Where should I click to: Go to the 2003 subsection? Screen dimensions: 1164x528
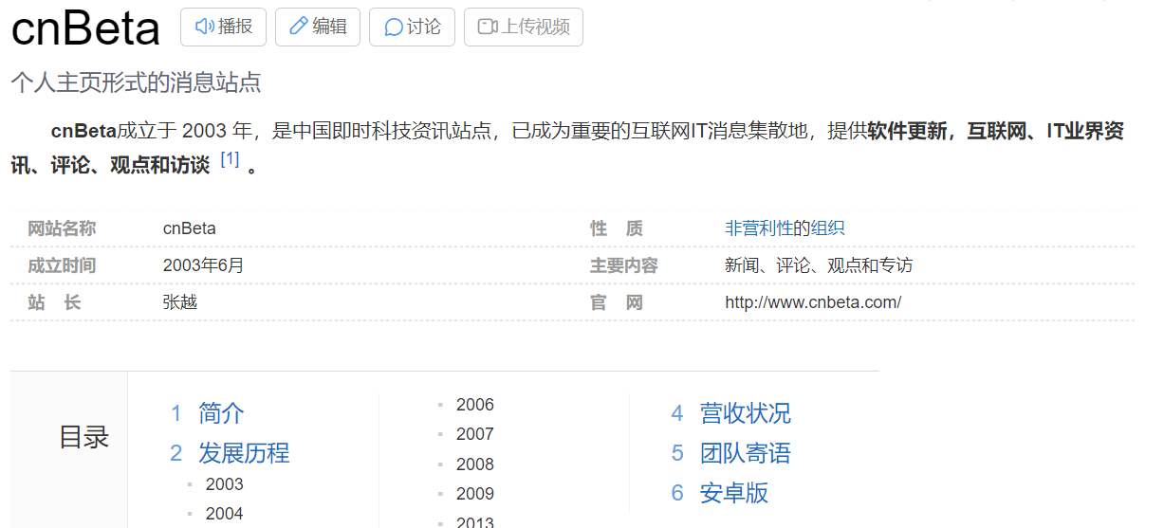click(x=224, y=484)
